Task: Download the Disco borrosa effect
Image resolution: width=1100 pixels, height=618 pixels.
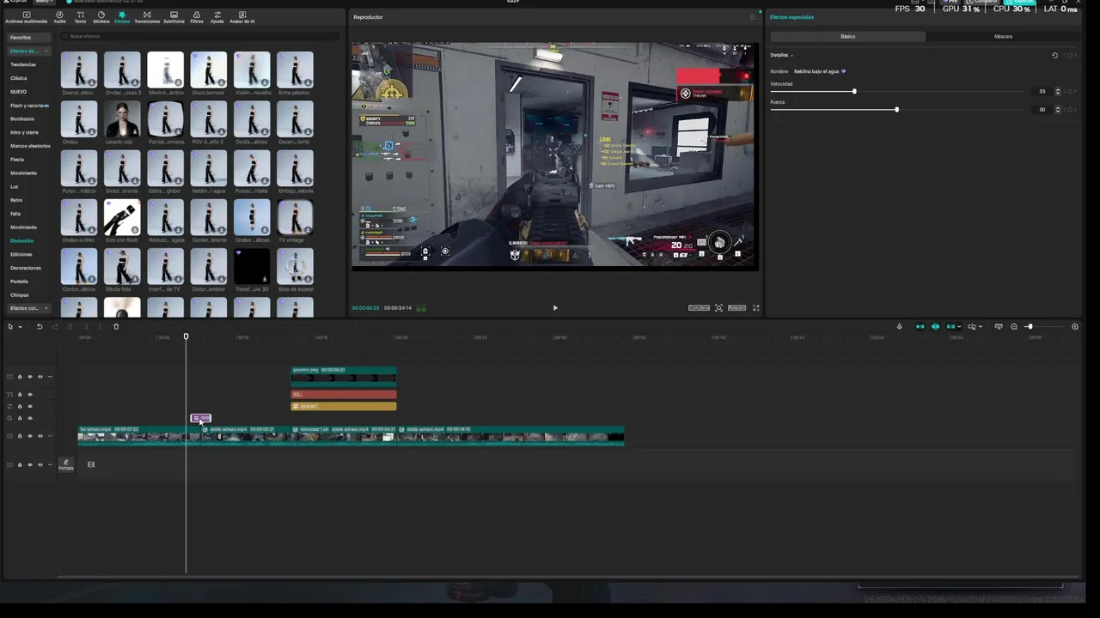Action: click(x=221, y=83)
